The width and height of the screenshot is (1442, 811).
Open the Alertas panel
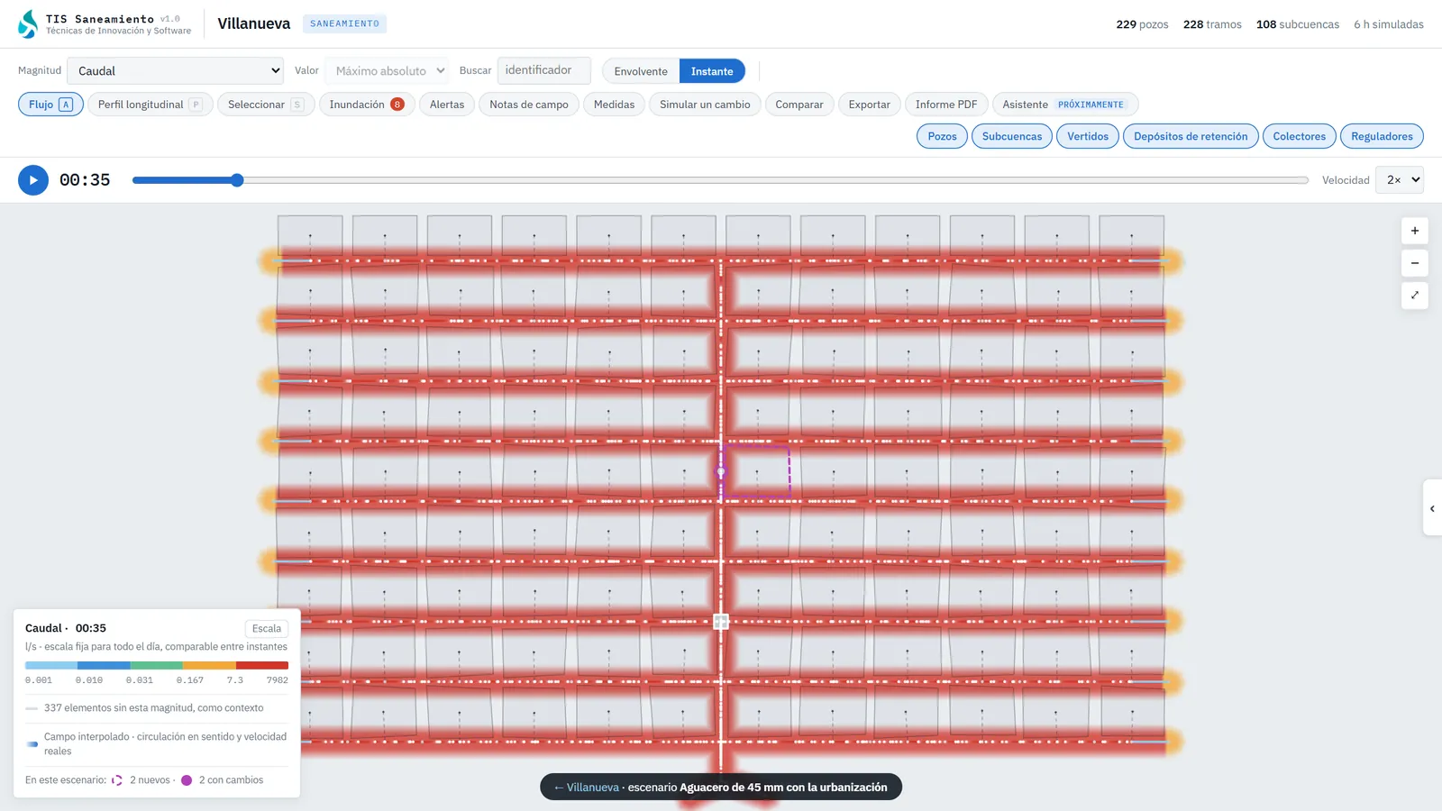447,105
